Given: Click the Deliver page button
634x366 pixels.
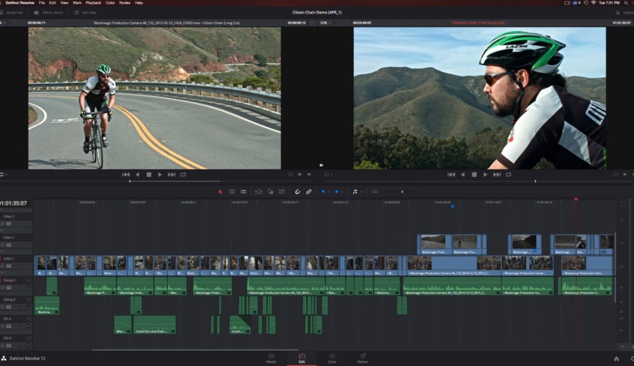Looking at the screenshot, I should 362,359.
